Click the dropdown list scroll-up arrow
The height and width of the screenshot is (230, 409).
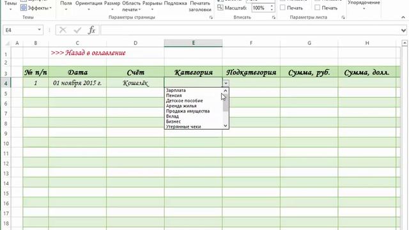[226, 91]
